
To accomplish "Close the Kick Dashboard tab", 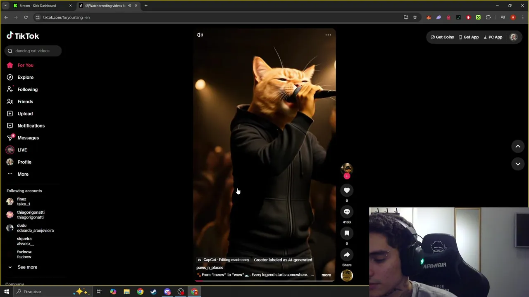I will pos(70,6).
